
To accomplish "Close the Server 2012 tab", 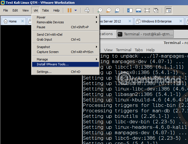I will 130,21.
